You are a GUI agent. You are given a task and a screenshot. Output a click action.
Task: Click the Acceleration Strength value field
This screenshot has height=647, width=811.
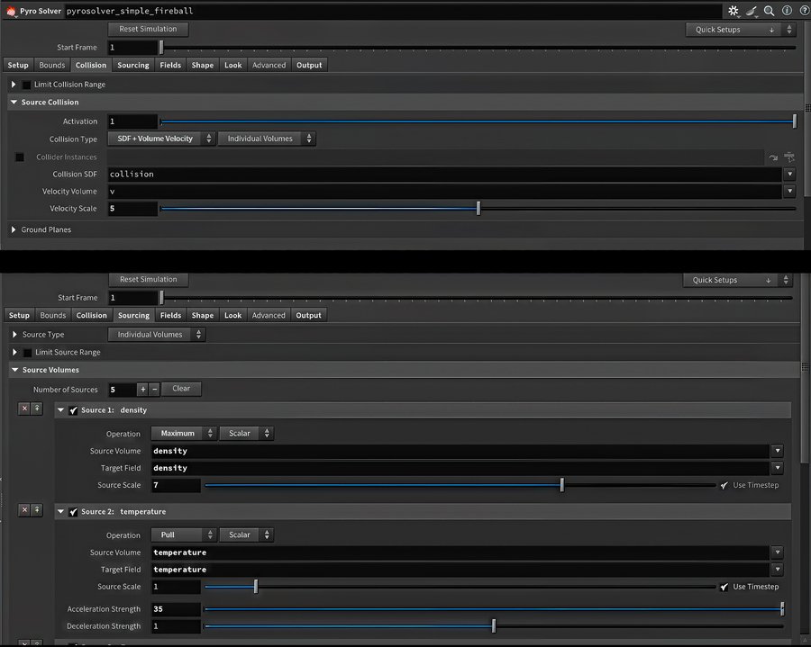click(x=176, y=609)
